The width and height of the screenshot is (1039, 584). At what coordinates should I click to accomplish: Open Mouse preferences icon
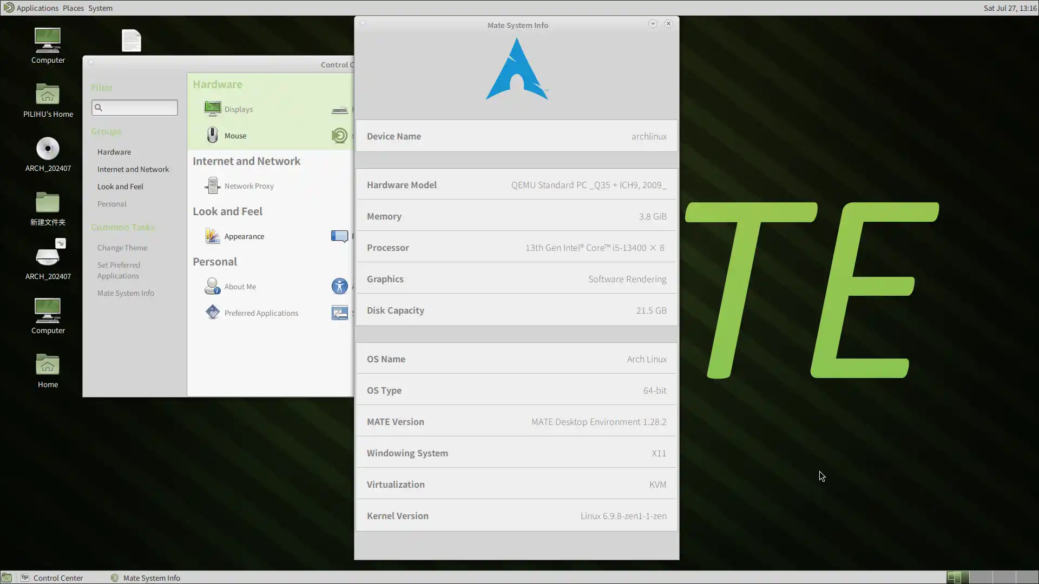(x=213, y=135)
